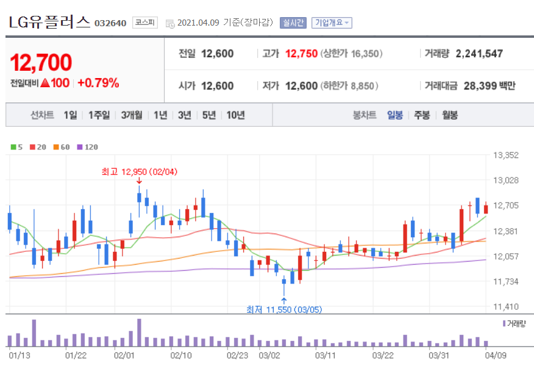Click the lowest blue candlestick on 03/05
The height and width of the screenshot is (372, 534).
tap(284, 285)
